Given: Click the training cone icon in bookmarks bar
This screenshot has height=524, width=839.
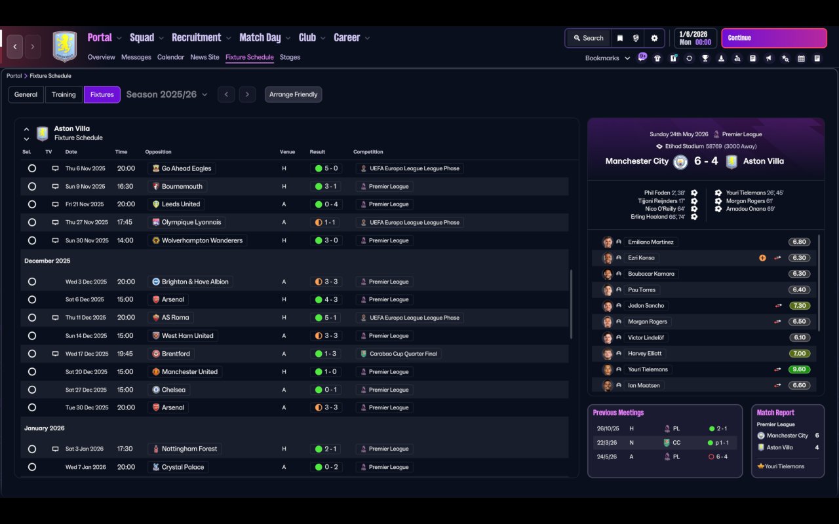Looking at the screenshot, I should (721, 58).
